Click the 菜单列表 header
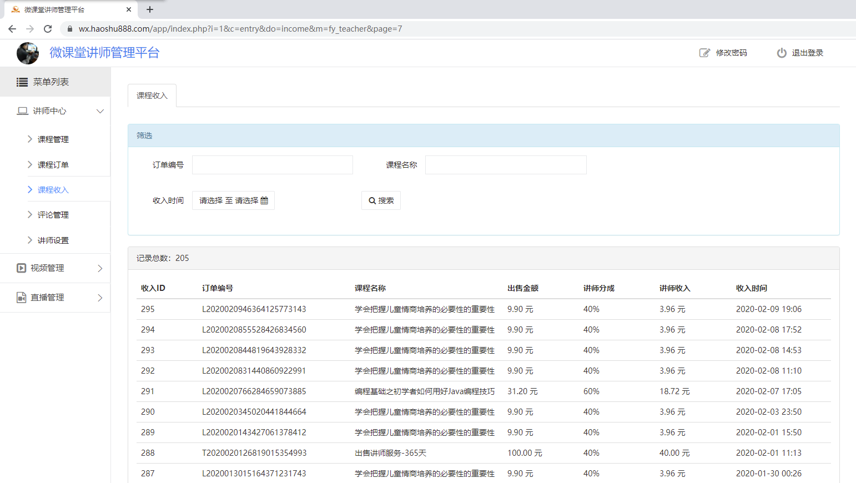The image size is (856, 483). (55, 82)
